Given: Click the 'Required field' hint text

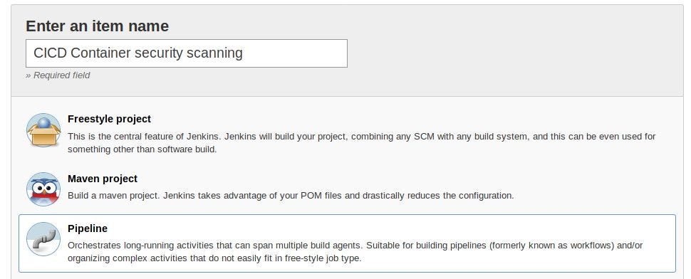Looking at the screenshot, I should (x=58, y=75).
